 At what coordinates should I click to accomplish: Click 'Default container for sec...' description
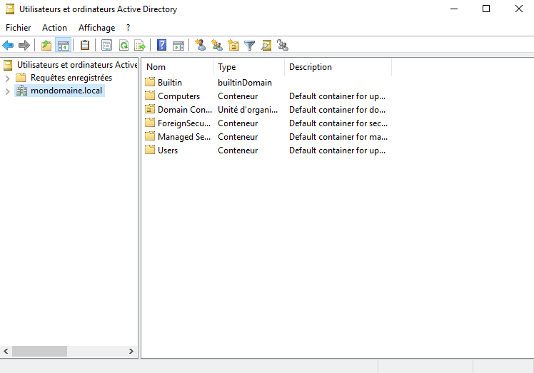[338, 123]
